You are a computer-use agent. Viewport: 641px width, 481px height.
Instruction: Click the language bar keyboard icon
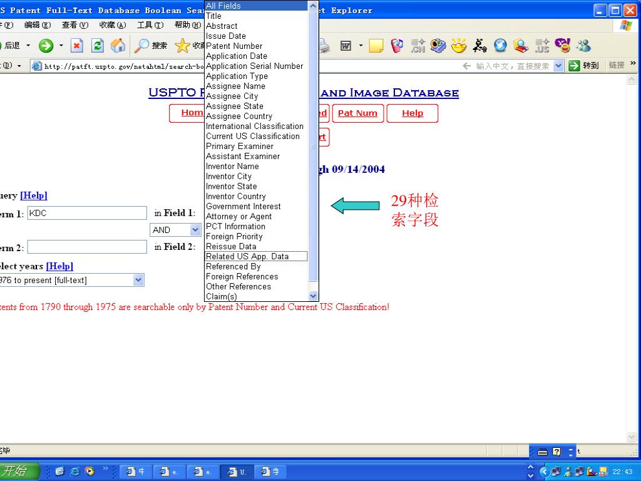coord(543,452)
